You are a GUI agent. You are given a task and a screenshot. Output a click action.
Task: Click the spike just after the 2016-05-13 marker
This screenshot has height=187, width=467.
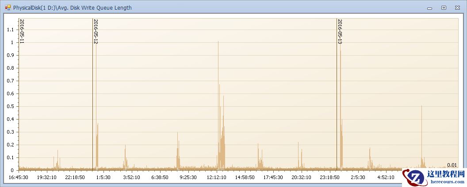pos(341,107)
